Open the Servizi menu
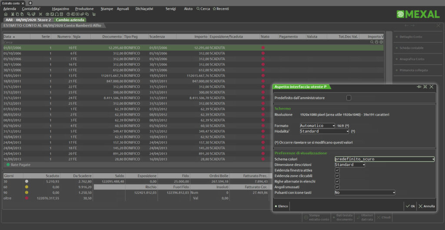This screenshot has height=230, width=445. pyautogui.click(x=170, y=9)
